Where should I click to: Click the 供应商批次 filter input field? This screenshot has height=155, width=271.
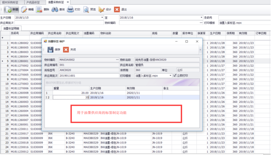coord(59,23)
